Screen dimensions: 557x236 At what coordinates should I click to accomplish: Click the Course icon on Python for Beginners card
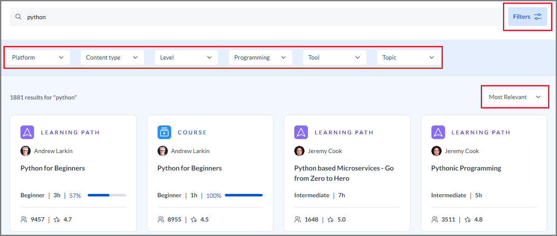(164, 132)
